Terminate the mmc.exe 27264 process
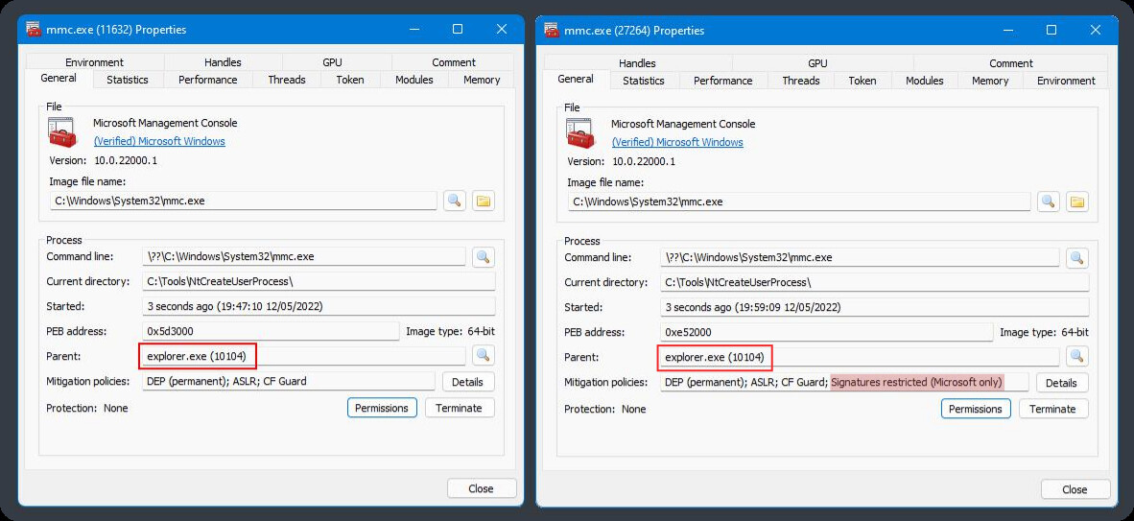The height and width of the screenshot is (521, 1134). pyautogui.click(x=1052, y=408)
